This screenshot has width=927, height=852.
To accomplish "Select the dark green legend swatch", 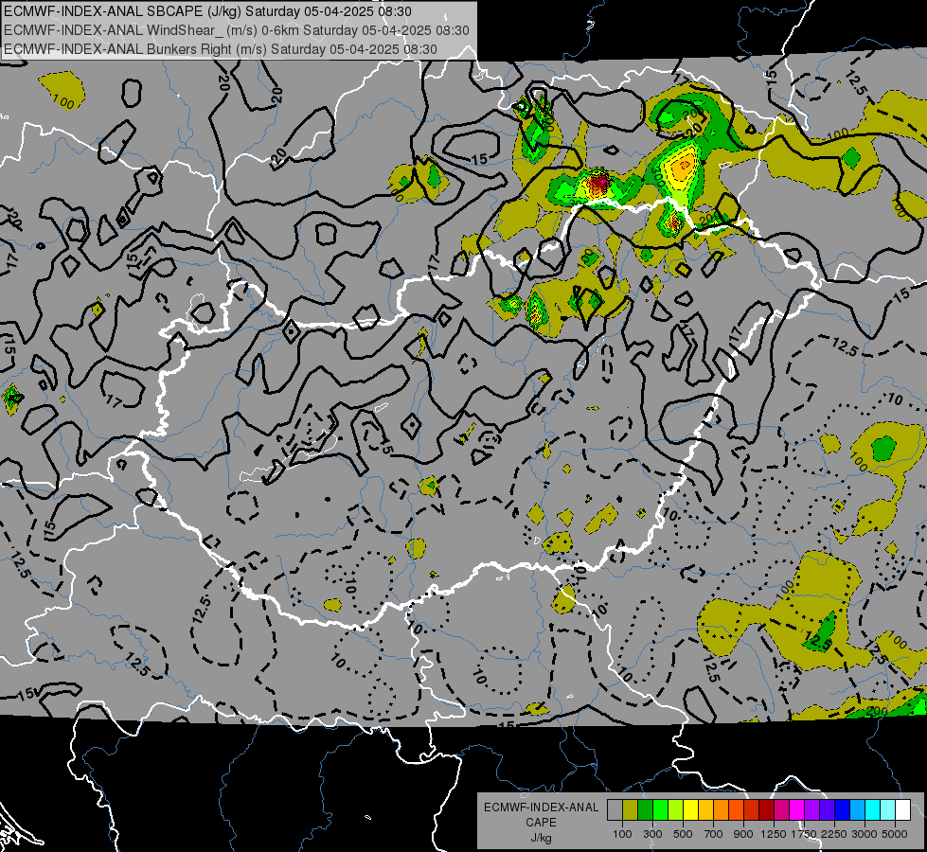I will [646, 810].
